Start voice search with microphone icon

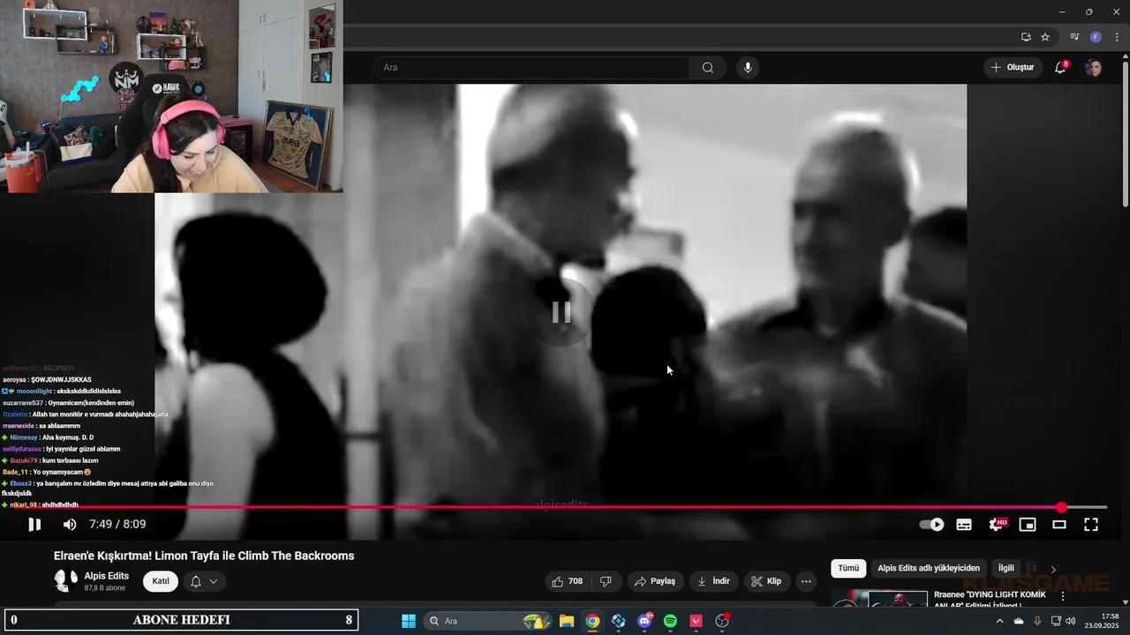pos(748,67)
